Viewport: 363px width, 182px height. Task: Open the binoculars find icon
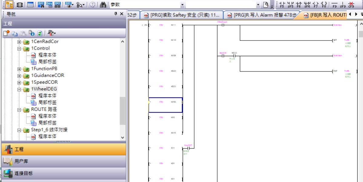pos(103,5)
